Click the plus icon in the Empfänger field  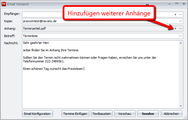click(175, 14)
